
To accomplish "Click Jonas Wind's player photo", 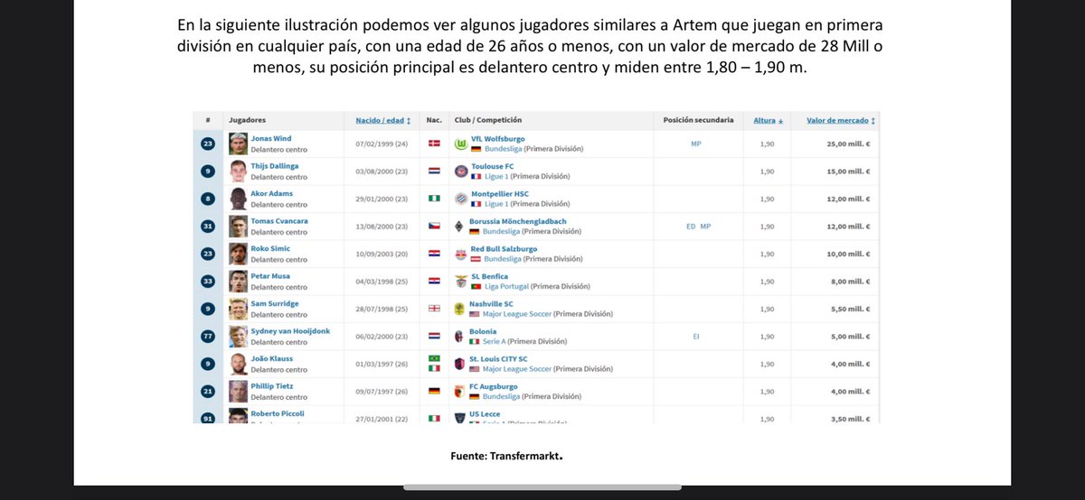I will (x=238, y=144).
